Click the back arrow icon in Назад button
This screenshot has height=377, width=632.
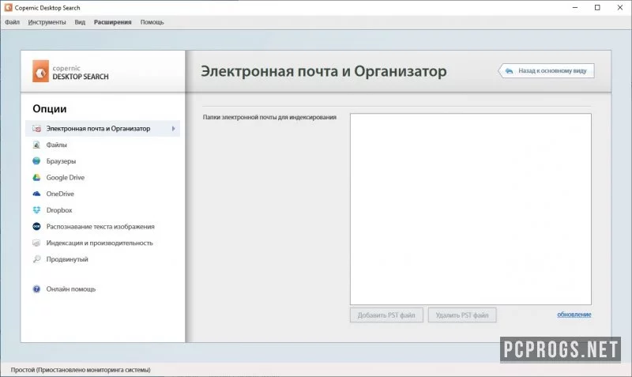tap(509, 71)
